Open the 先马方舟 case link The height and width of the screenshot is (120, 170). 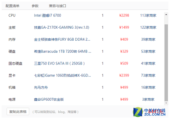coord(41,87)
